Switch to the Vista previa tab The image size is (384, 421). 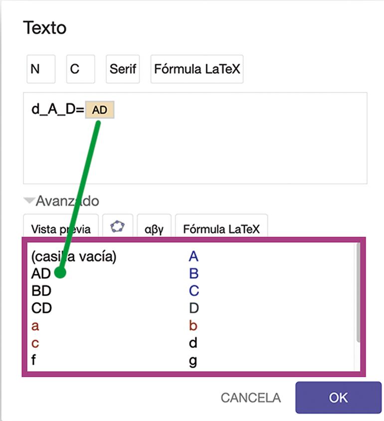coord(61,229)
